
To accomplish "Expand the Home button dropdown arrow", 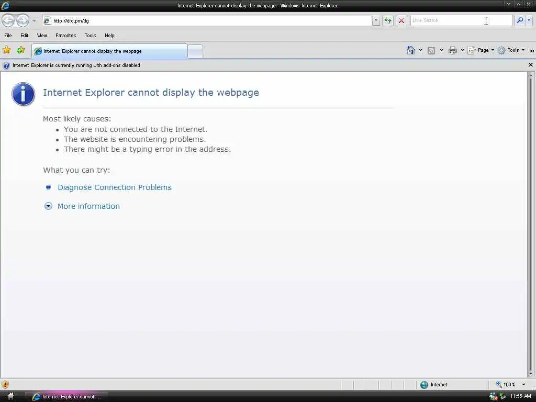I will point(420,50).
